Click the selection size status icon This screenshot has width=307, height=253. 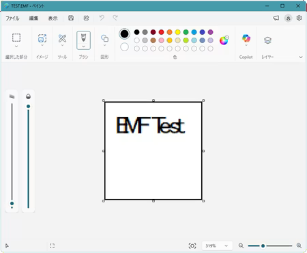[52, 245]
